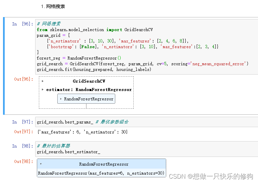Click the 'bootstrap' key in param_grid

(x=62, y=47)
